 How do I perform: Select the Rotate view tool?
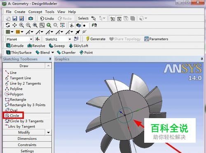pyautogui.click(x=8, y=25)
